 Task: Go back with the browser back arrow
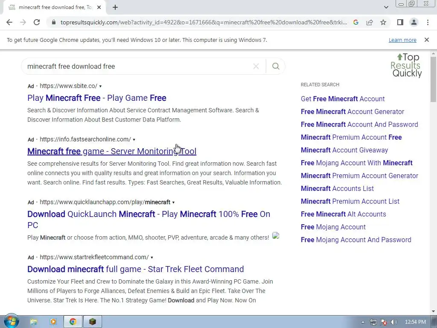tap(9, 22)
